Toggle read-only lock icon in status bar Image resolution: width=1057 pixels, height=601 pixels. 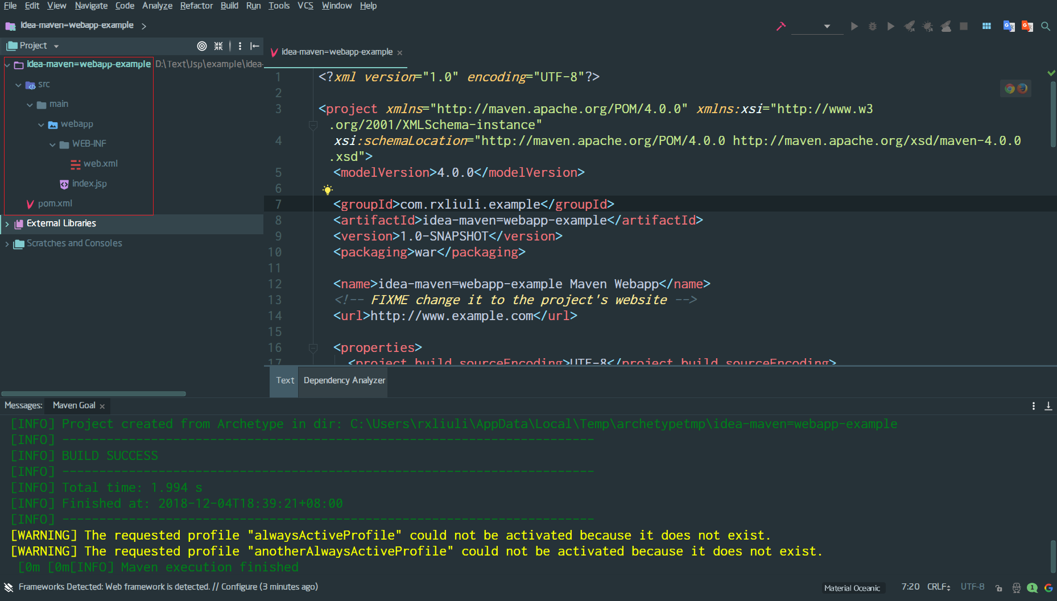pos(998,588)
